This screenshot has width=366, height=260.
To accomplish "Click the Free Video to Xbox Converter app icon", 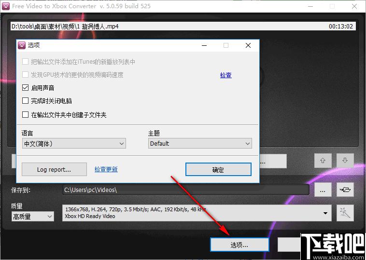I will [x=5, y=6].
